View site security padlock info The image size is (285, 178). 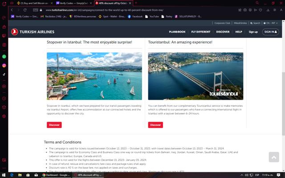41,10
